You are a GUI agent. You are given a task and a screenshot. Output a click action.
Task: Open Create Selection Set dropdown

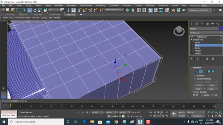pyautogui.click(x=114, y=10)
